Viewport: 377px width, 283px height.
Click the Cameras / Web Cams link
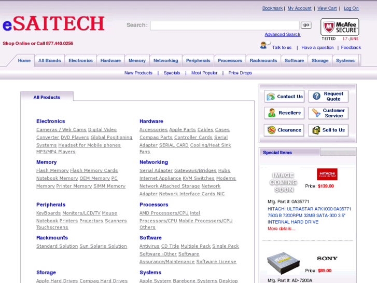coord(61,130)
